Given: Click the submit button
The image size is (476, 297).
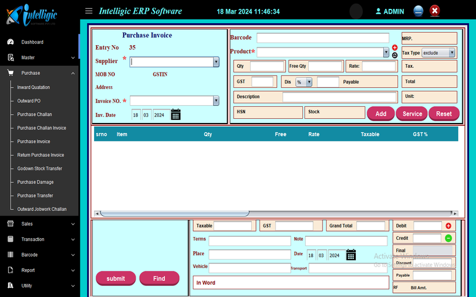Looking at the screenshot, I should coord(115,279).
